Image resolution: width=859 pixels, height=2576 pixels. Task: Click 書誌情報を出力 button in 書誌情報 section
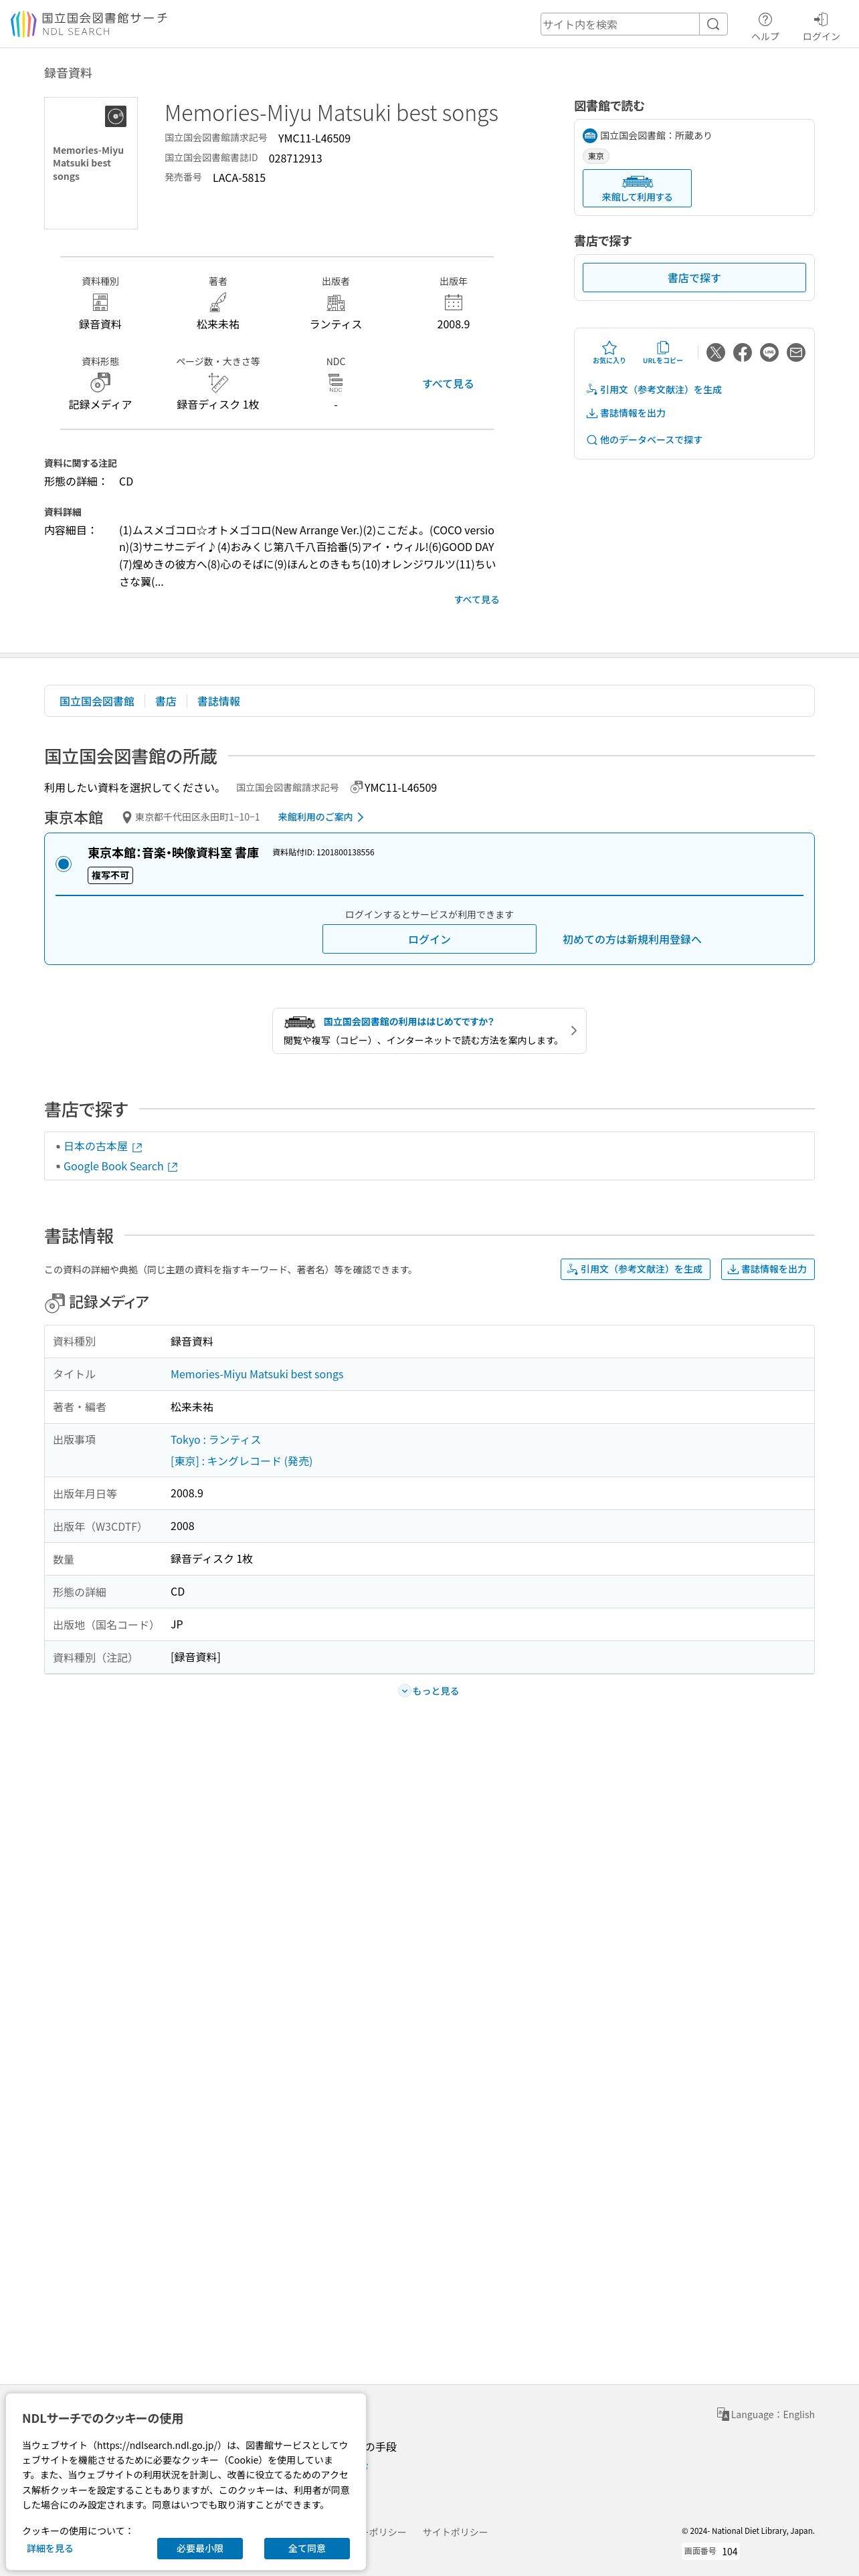click(768, 1269)
